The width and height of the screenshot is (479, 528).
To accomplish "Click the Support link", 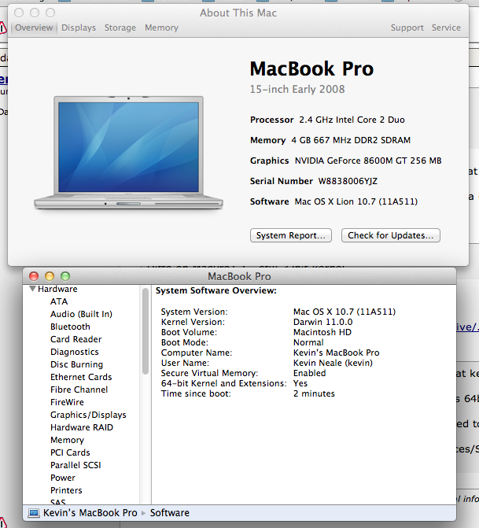I will (x=407, y=28).
